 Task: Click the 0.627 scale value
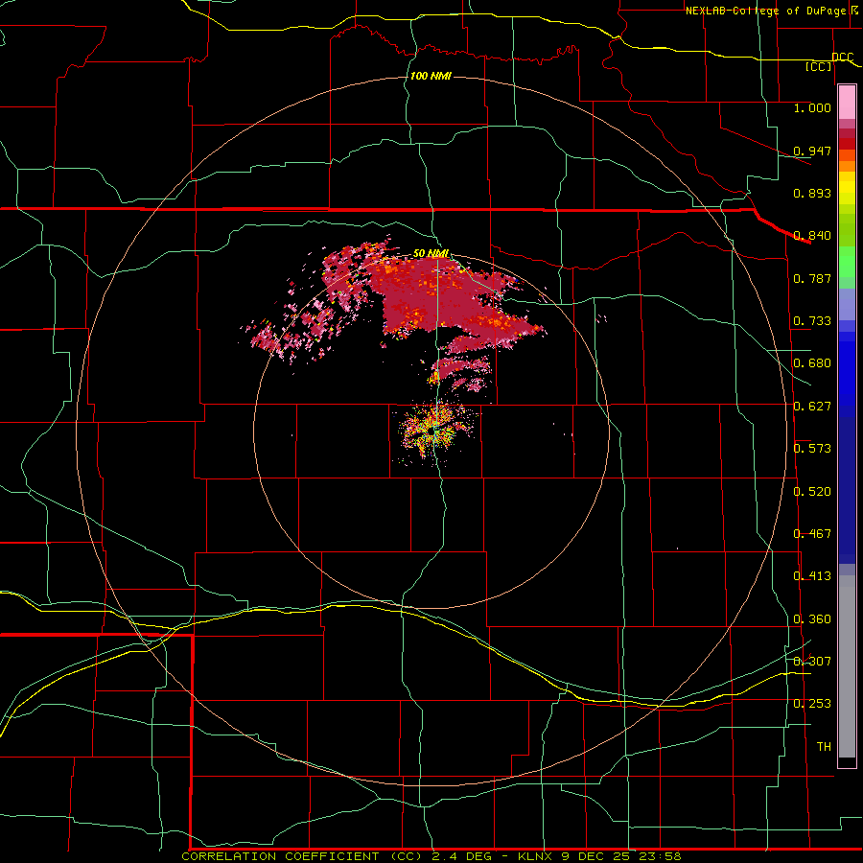tap(812, 407)
